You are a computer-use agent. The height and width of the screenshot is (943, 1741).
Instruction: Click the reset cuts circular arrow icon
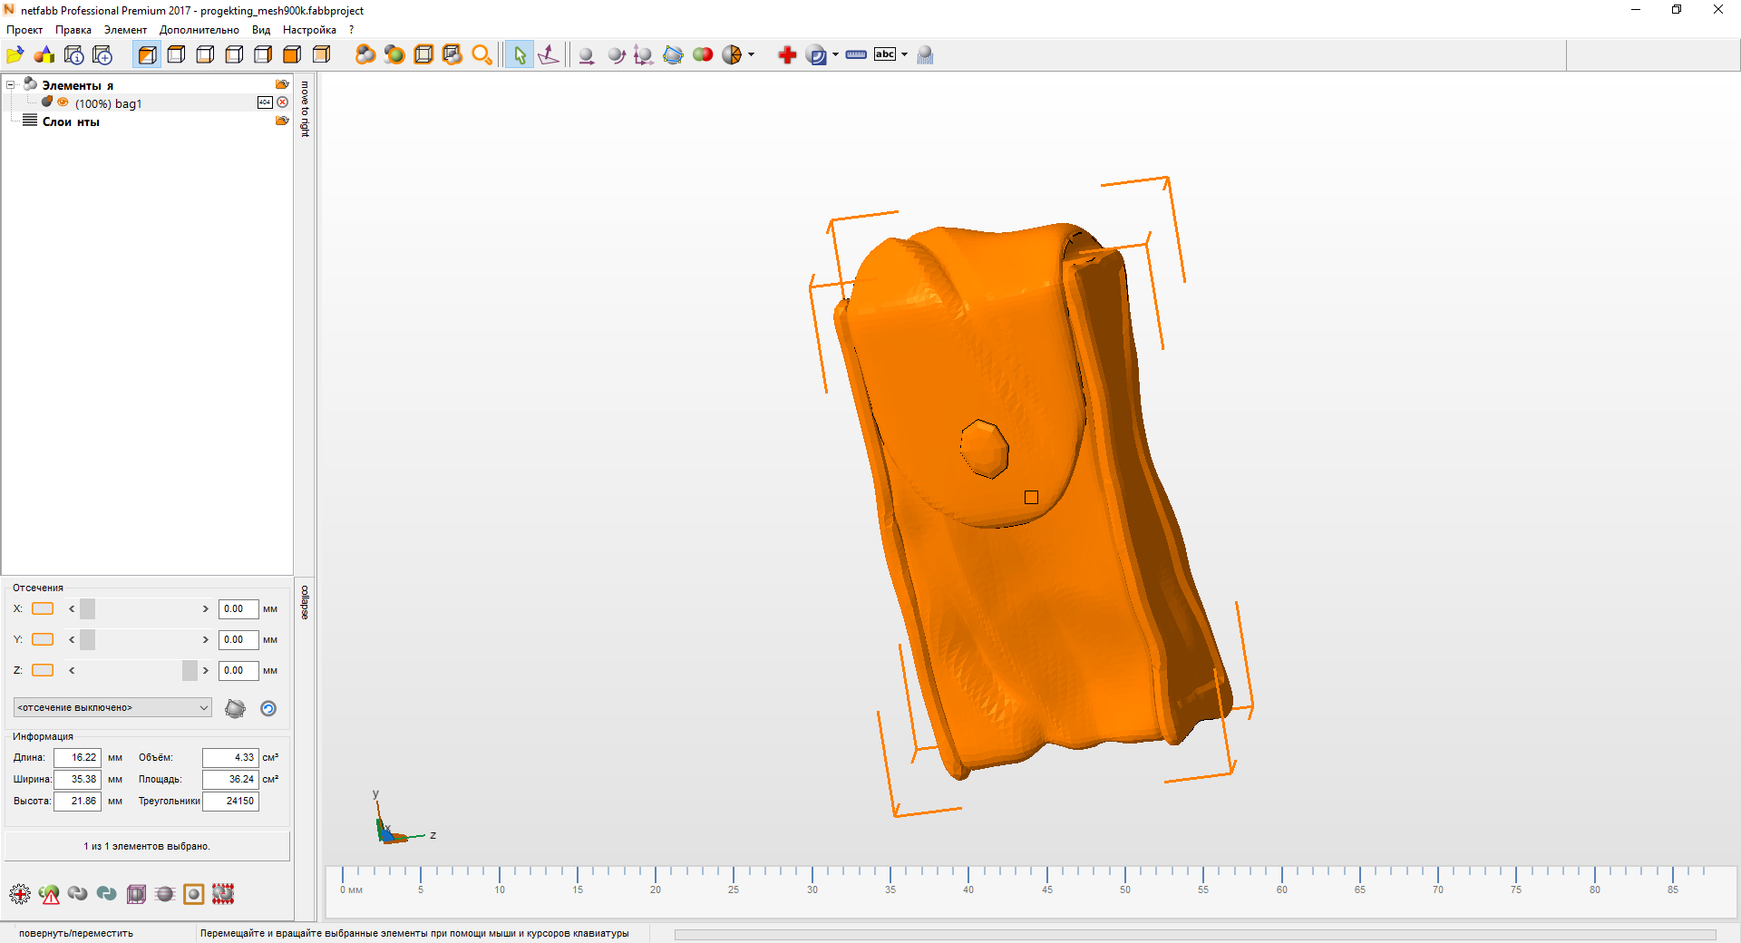coord(268,709)
